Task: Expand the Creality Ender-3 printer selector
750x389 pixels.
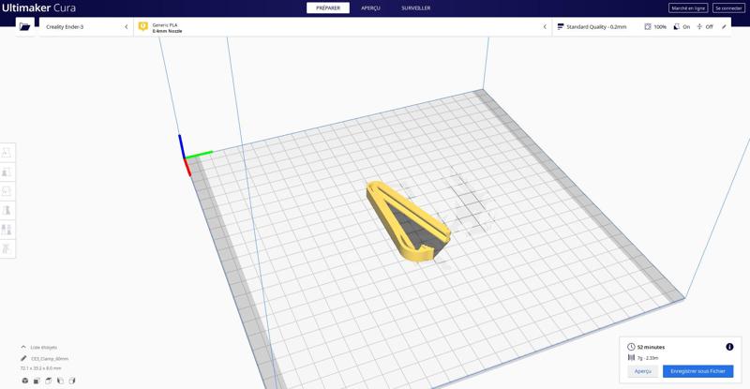Action: pos(86,27)
